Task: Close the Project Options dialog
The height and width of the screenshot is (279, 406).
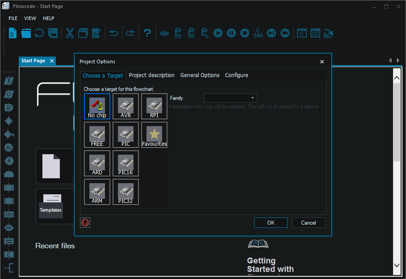Action: click(322, 62)
